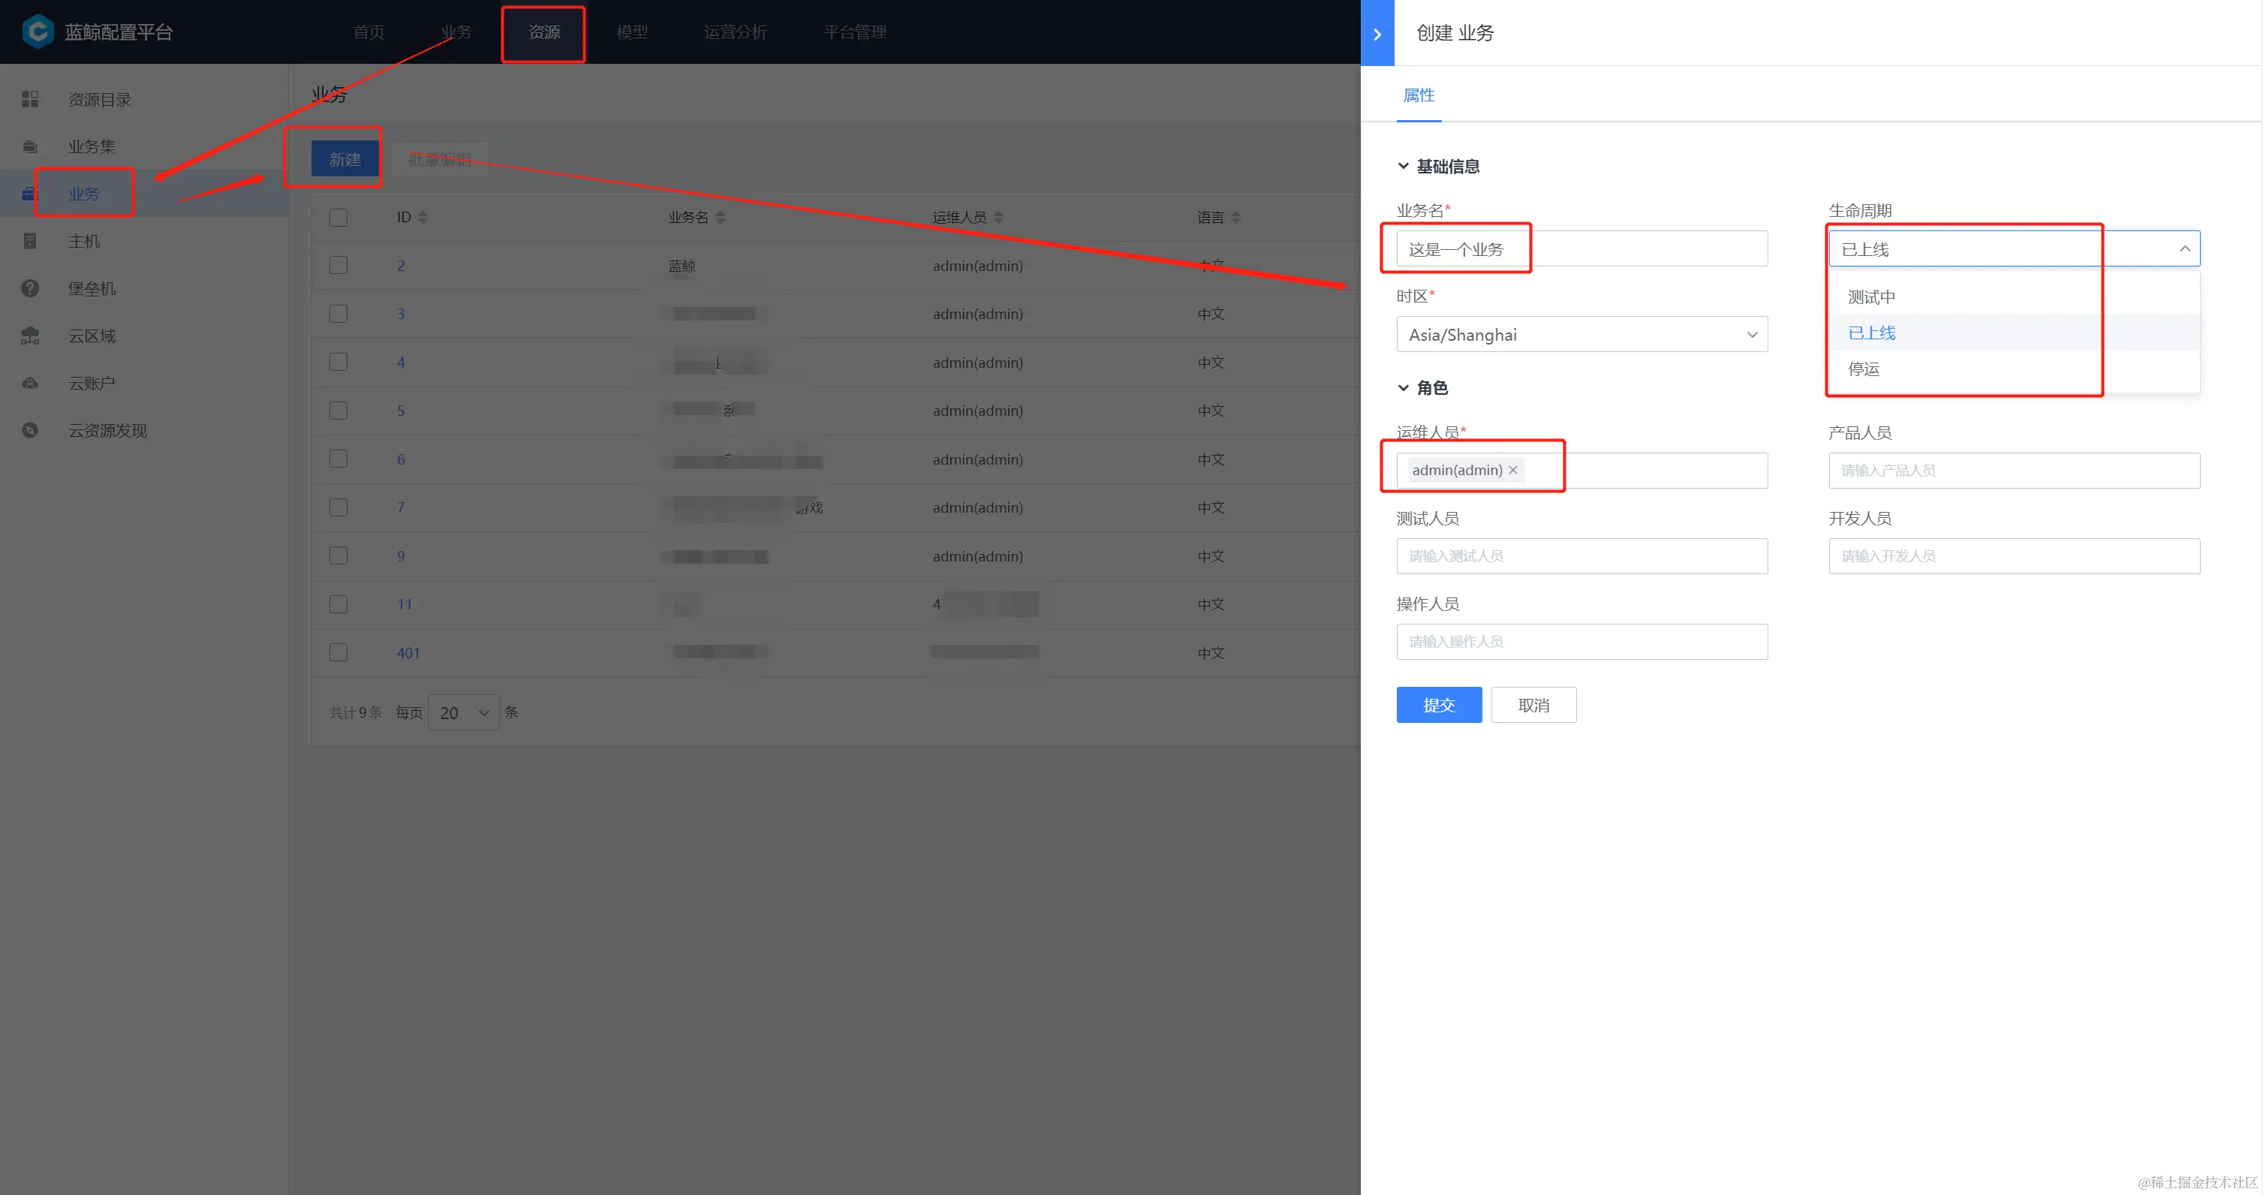Click the BlueKing platform logo icon
Screen dimensions: 2263x1195
[38, 32]
